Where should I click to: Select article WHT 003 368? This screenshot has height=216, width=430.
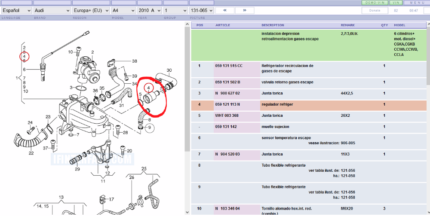tap(227, 116)
